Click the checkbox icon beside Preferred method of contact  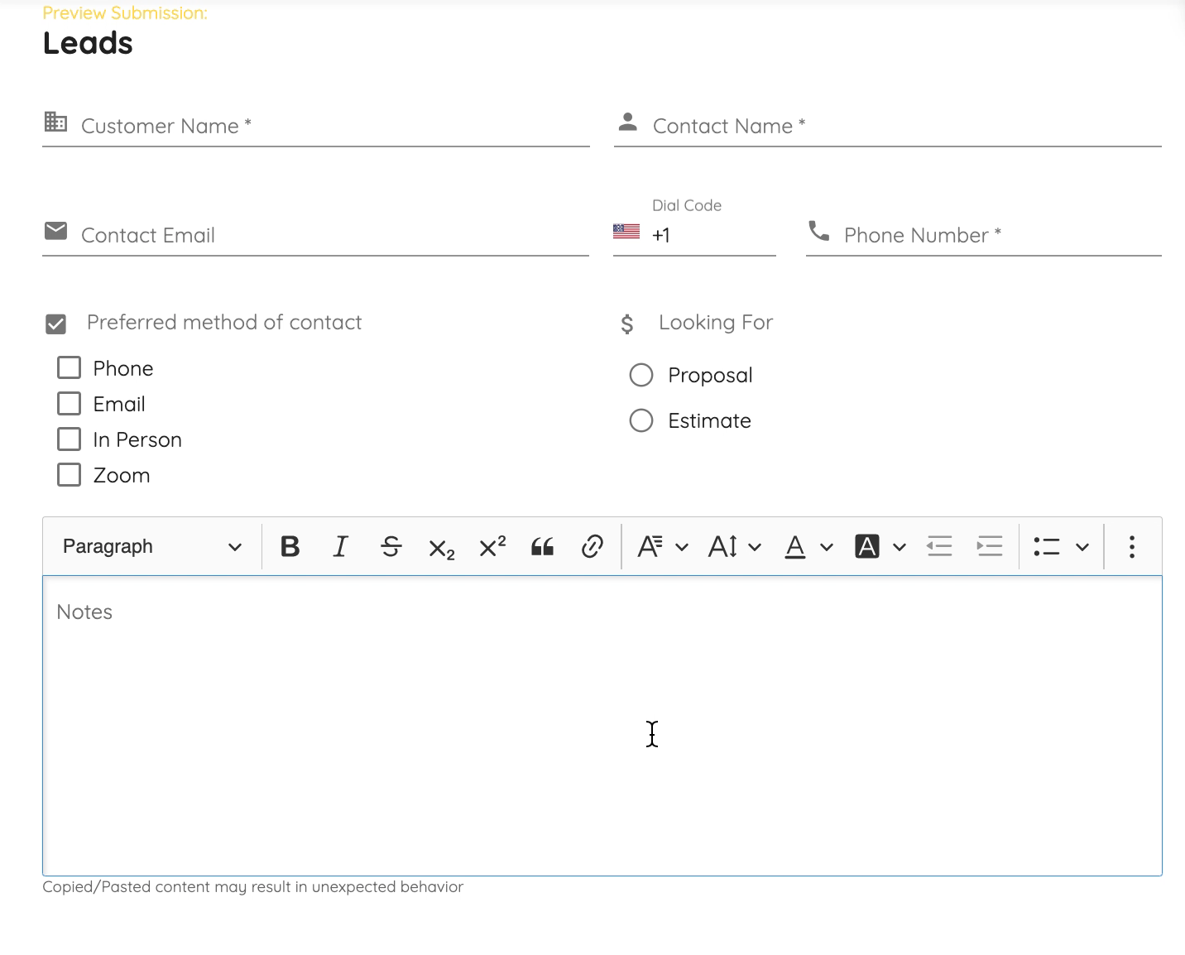[x=55, y=324]
